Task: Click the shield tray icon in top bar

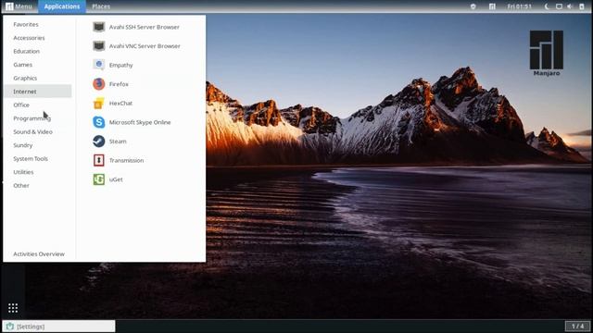Action: pos(473,6)
